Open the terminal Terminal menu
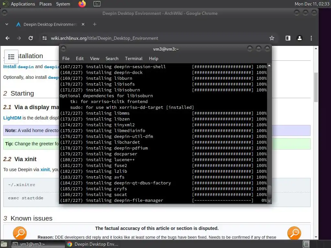The height and width of the screenshot is (248, 331). [133, 59]
